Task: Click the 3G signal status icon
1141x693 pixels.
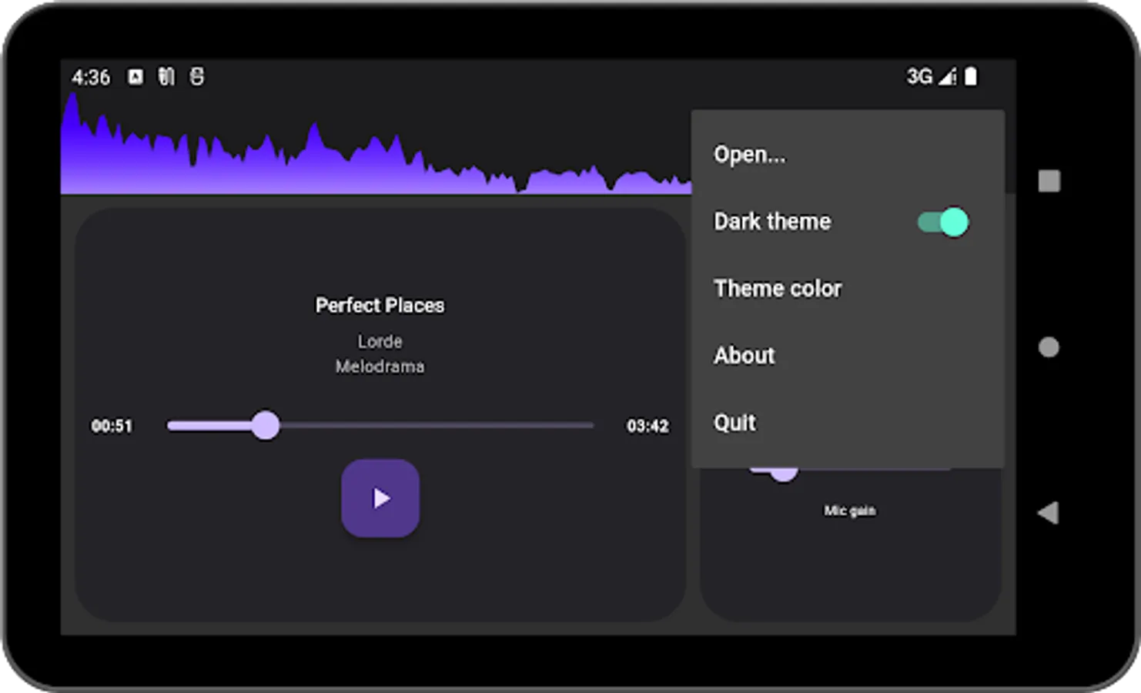Action: [931, 76]
